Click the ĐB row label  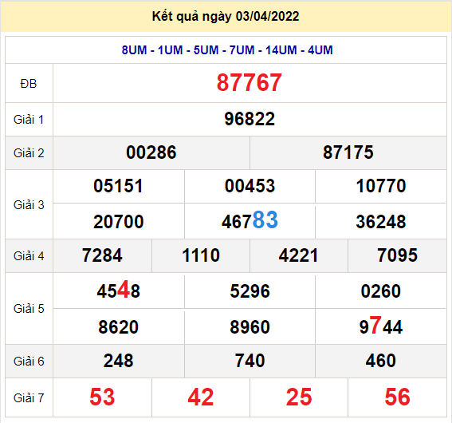(29, 84)
